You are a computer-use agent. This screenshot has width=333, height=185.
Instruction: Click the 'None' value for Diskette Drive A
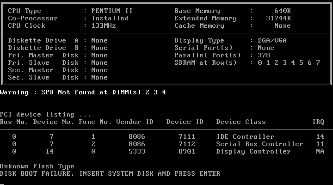[x=99, y=40]
